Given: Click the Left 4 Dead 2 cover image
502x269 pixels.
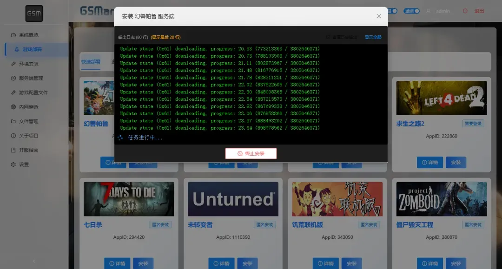Looking at the screenshot, I should pos(442,98).
